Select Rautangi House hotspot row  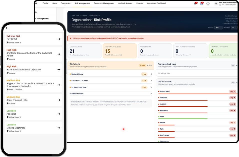pos(111,74)
